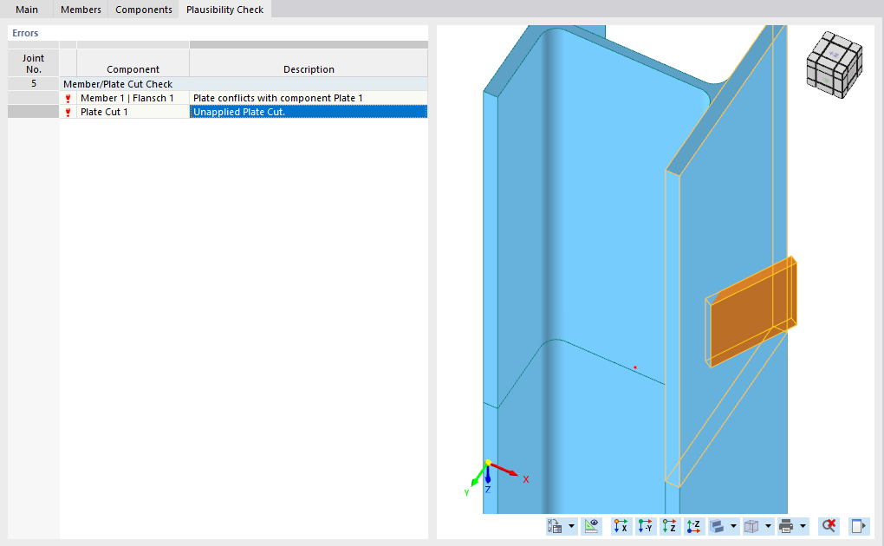Click the 'Member/Plate Cut Check' group row
884x546 pixels.
point(244,83)
